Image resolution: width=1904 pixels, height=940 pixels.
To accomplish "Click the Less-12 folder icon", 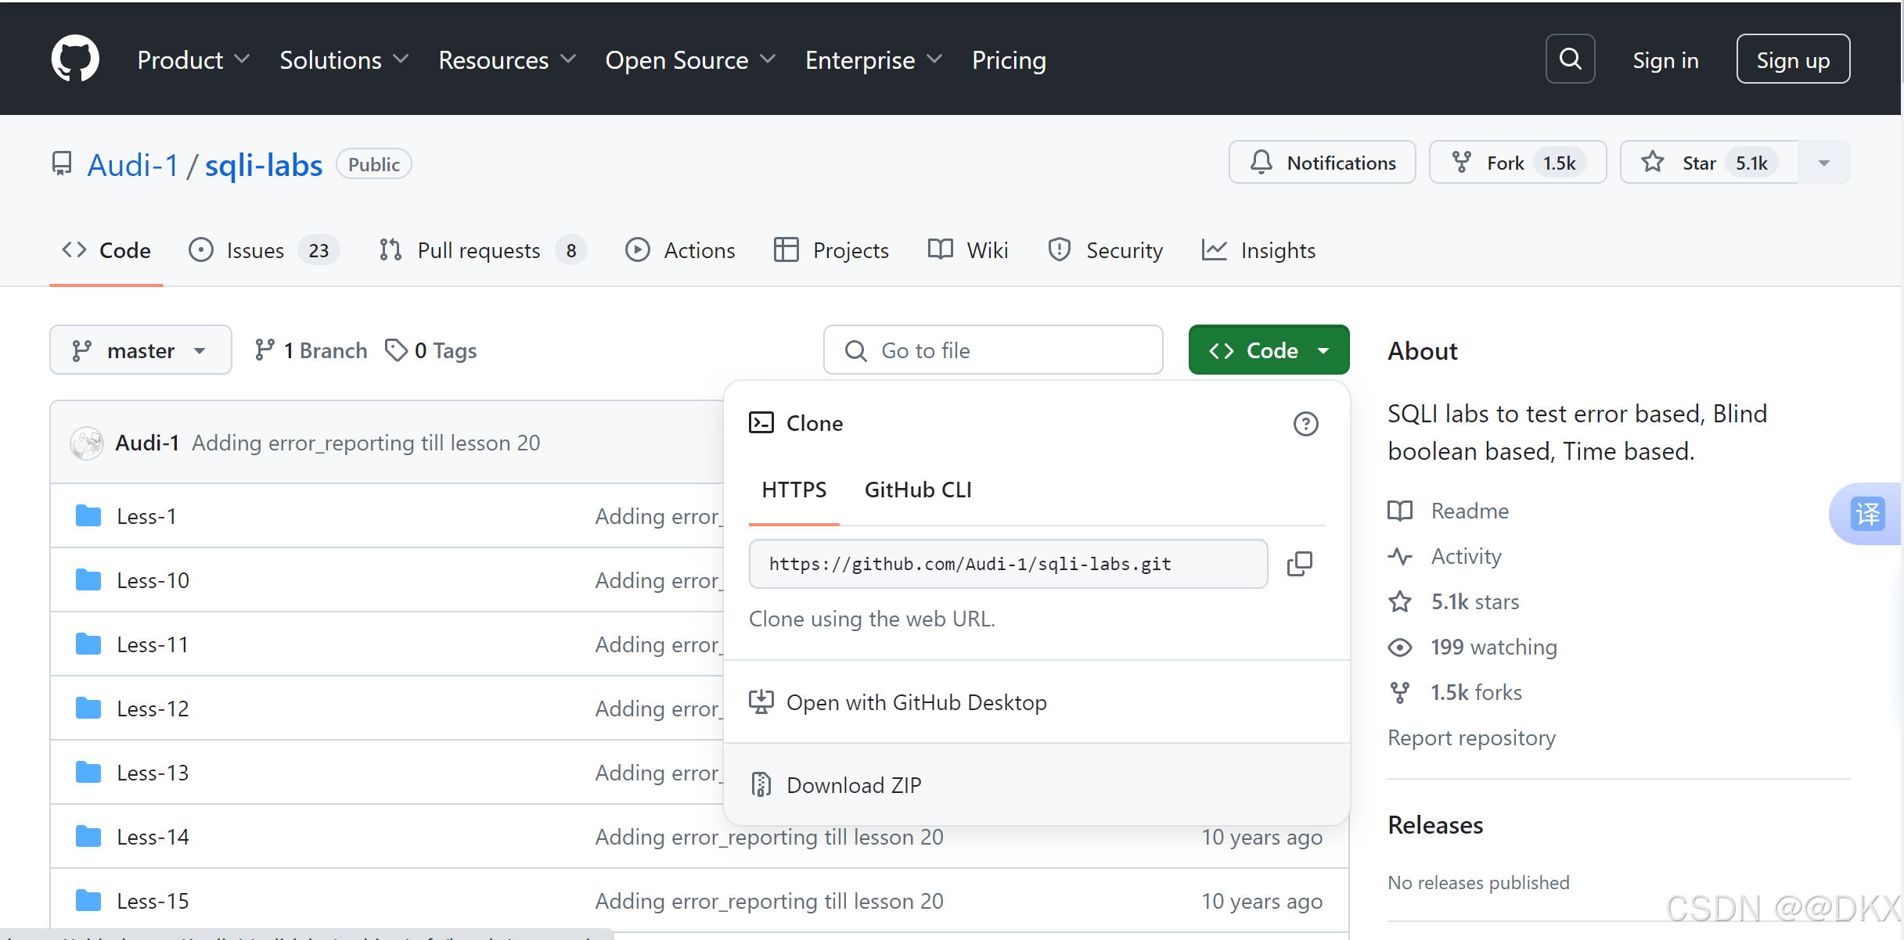I will tap(88, 709).
